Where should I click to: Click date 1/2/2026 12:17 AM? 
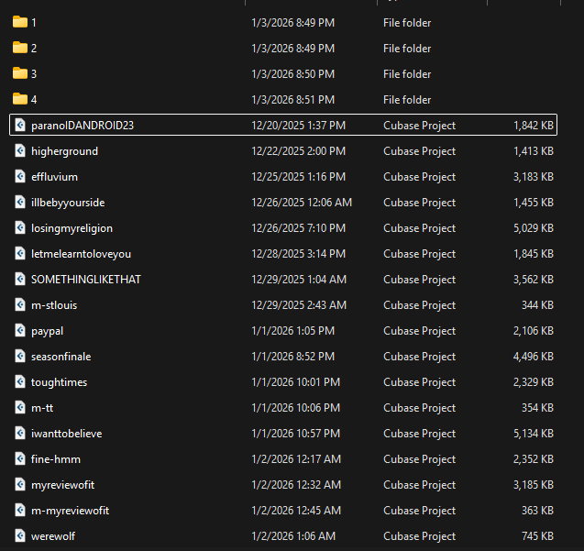(296, 459)
